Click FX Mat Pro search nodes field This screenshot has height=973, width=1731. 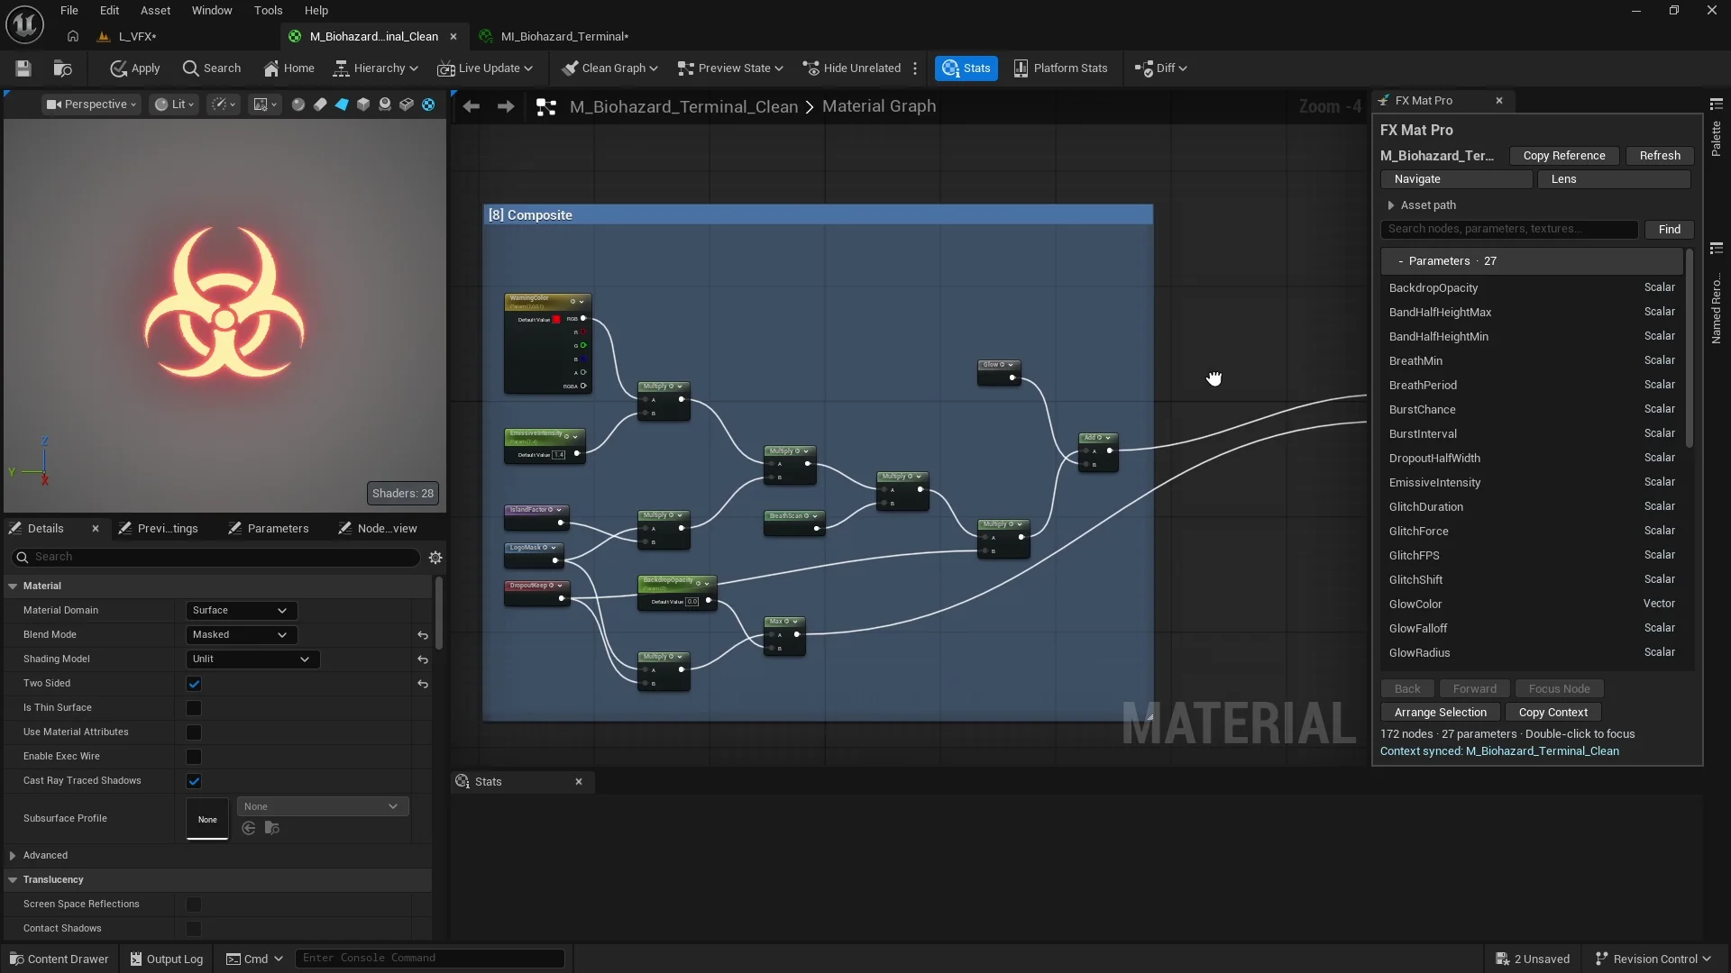coord(1508,230)
